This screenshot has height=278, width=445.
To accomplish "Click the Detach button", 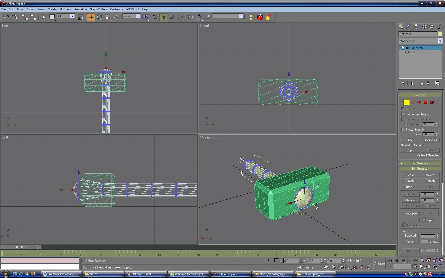I will tap(430, 181).
